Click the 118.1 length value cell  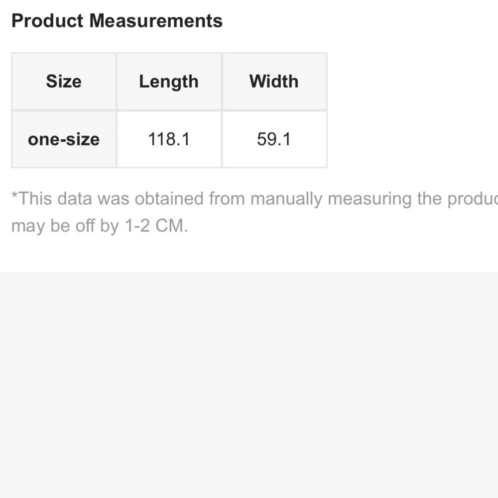[x=169, y=139]
